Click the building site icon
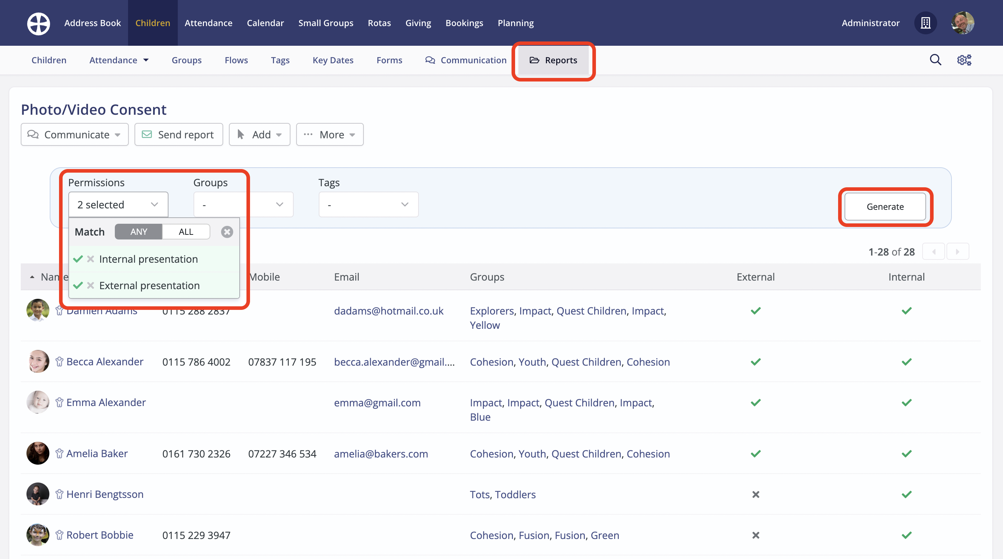This screenshot has height=559, width=1003. pyautogui.click(x=925, y=23)
